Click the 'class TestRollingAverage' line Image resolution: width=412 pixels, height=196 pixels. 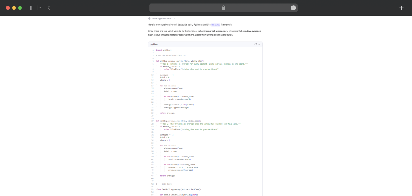point(178,189)
